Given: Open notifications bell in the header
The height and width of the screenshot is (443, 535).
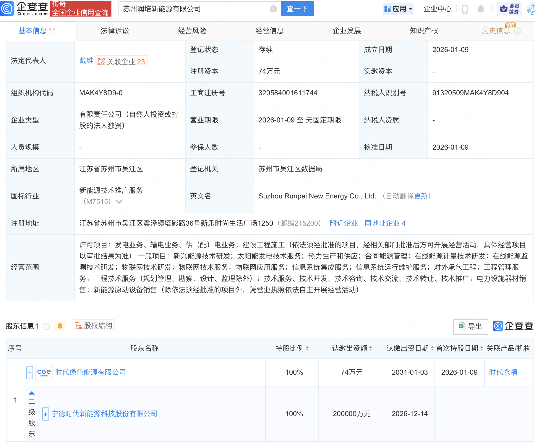Looking at the screenshot, I should tap(481, 9).
